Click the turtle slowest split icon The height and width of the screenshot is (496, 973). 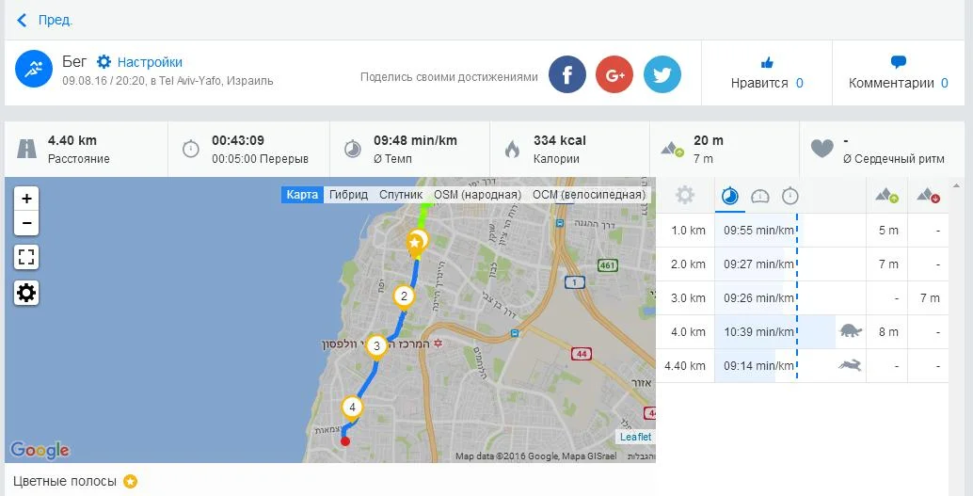tap(851, 330)
